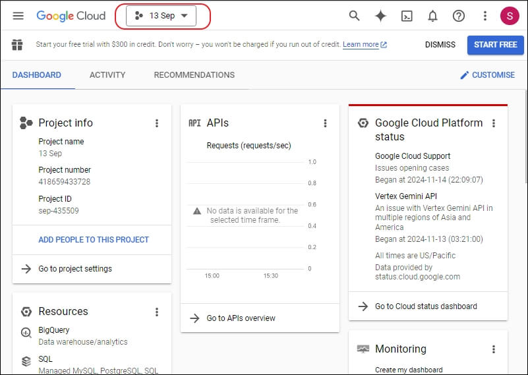
Task: Open the APIs card options menu
Action: tap(325, 123)
